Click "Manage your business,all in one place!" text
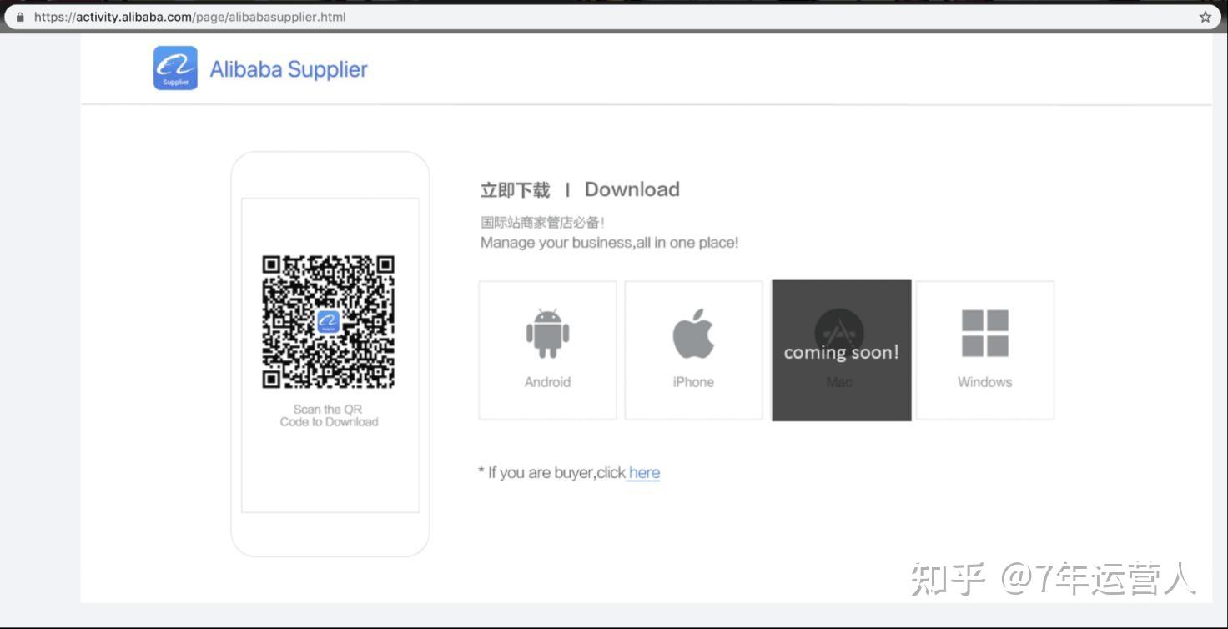Viewport: 1228px width, 629px height. point(610,243)
